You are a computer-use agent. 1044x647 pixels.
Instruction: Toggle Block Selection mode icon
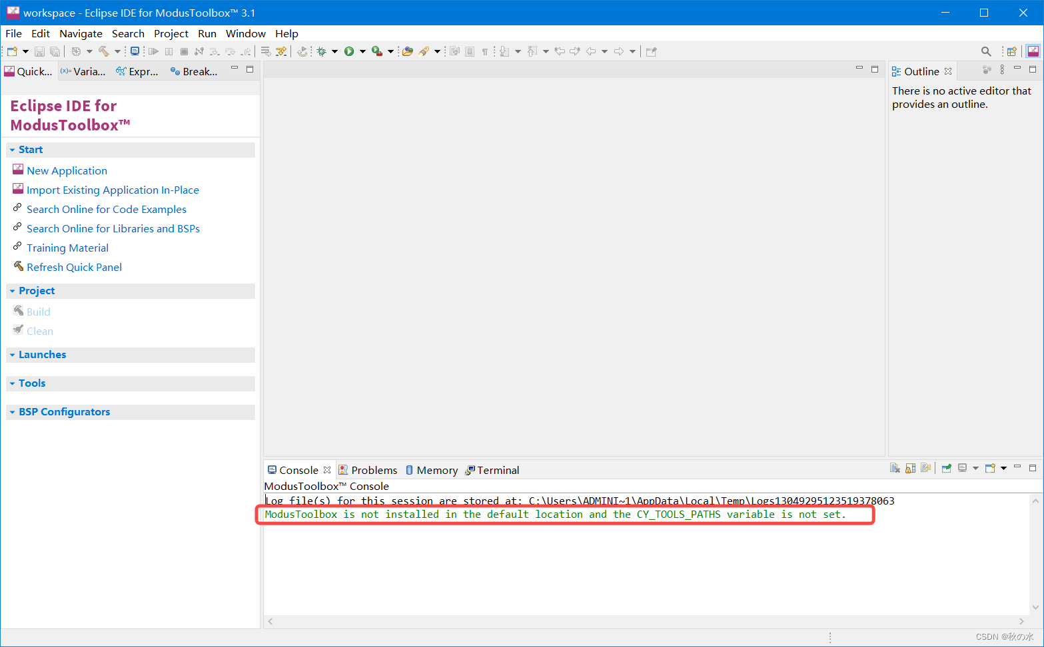(x=470, y=51)
